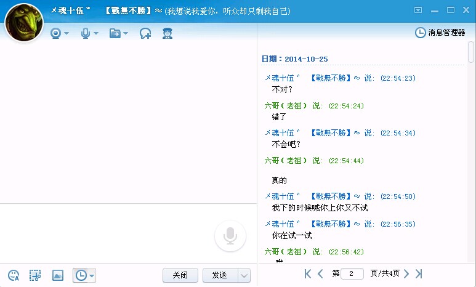The width and height of the screenshot is (476, 287).
Task: Expand the voice call options arrow
Action: [96, 33]
